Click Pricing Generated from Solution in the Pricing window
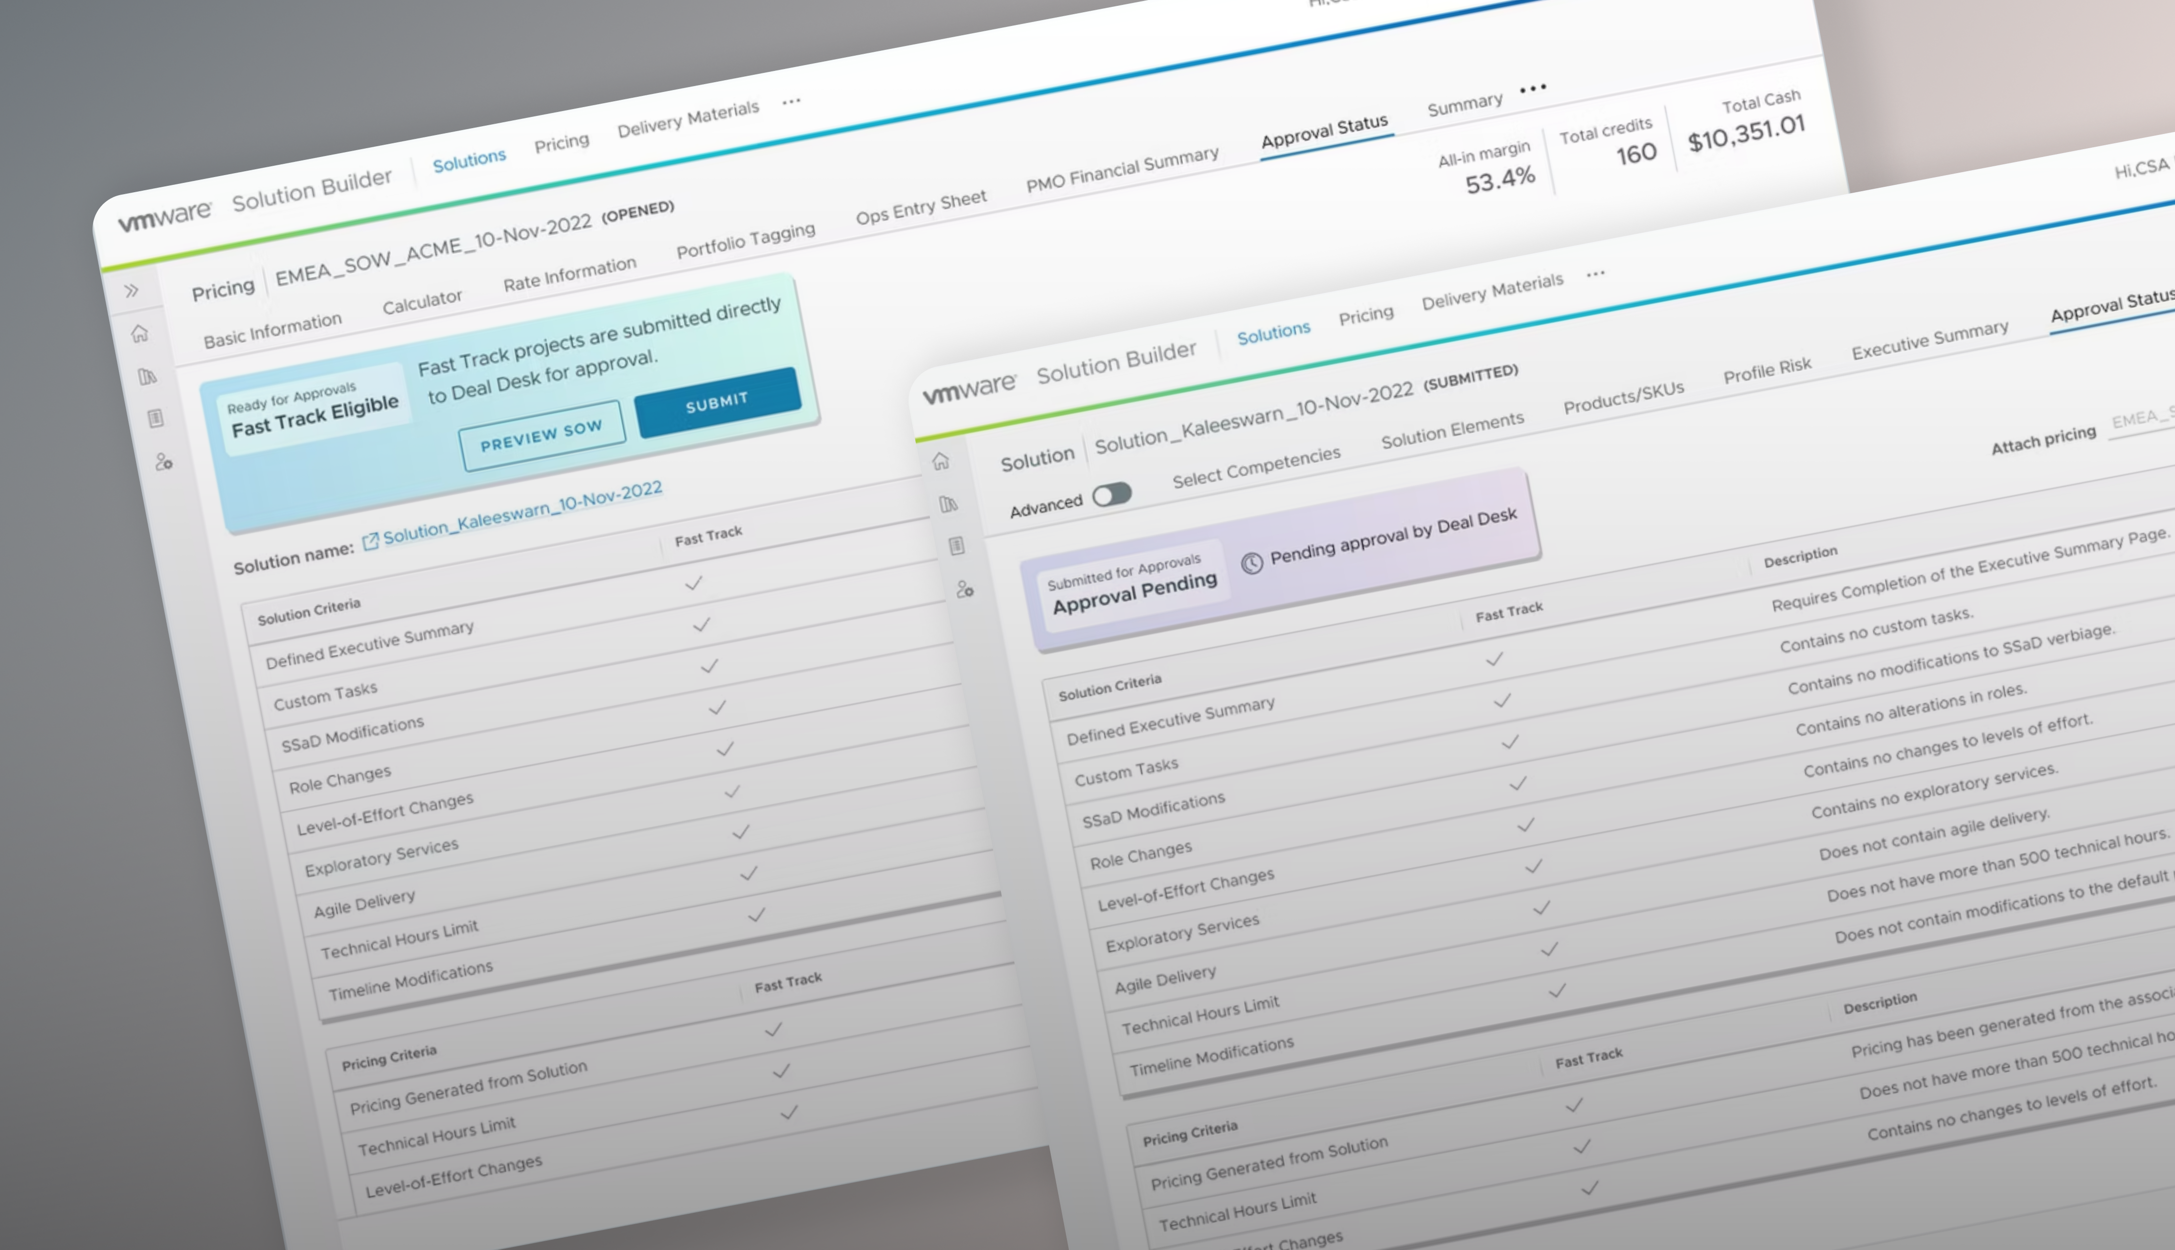Image resolution: width=2175 pixels, height=1250 pixels. tap(468, 1087)
